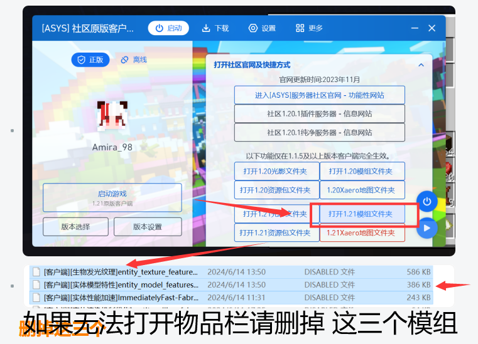Click the power icon in 启动 tab
This screenshot has height=344, width=478.
160,28
